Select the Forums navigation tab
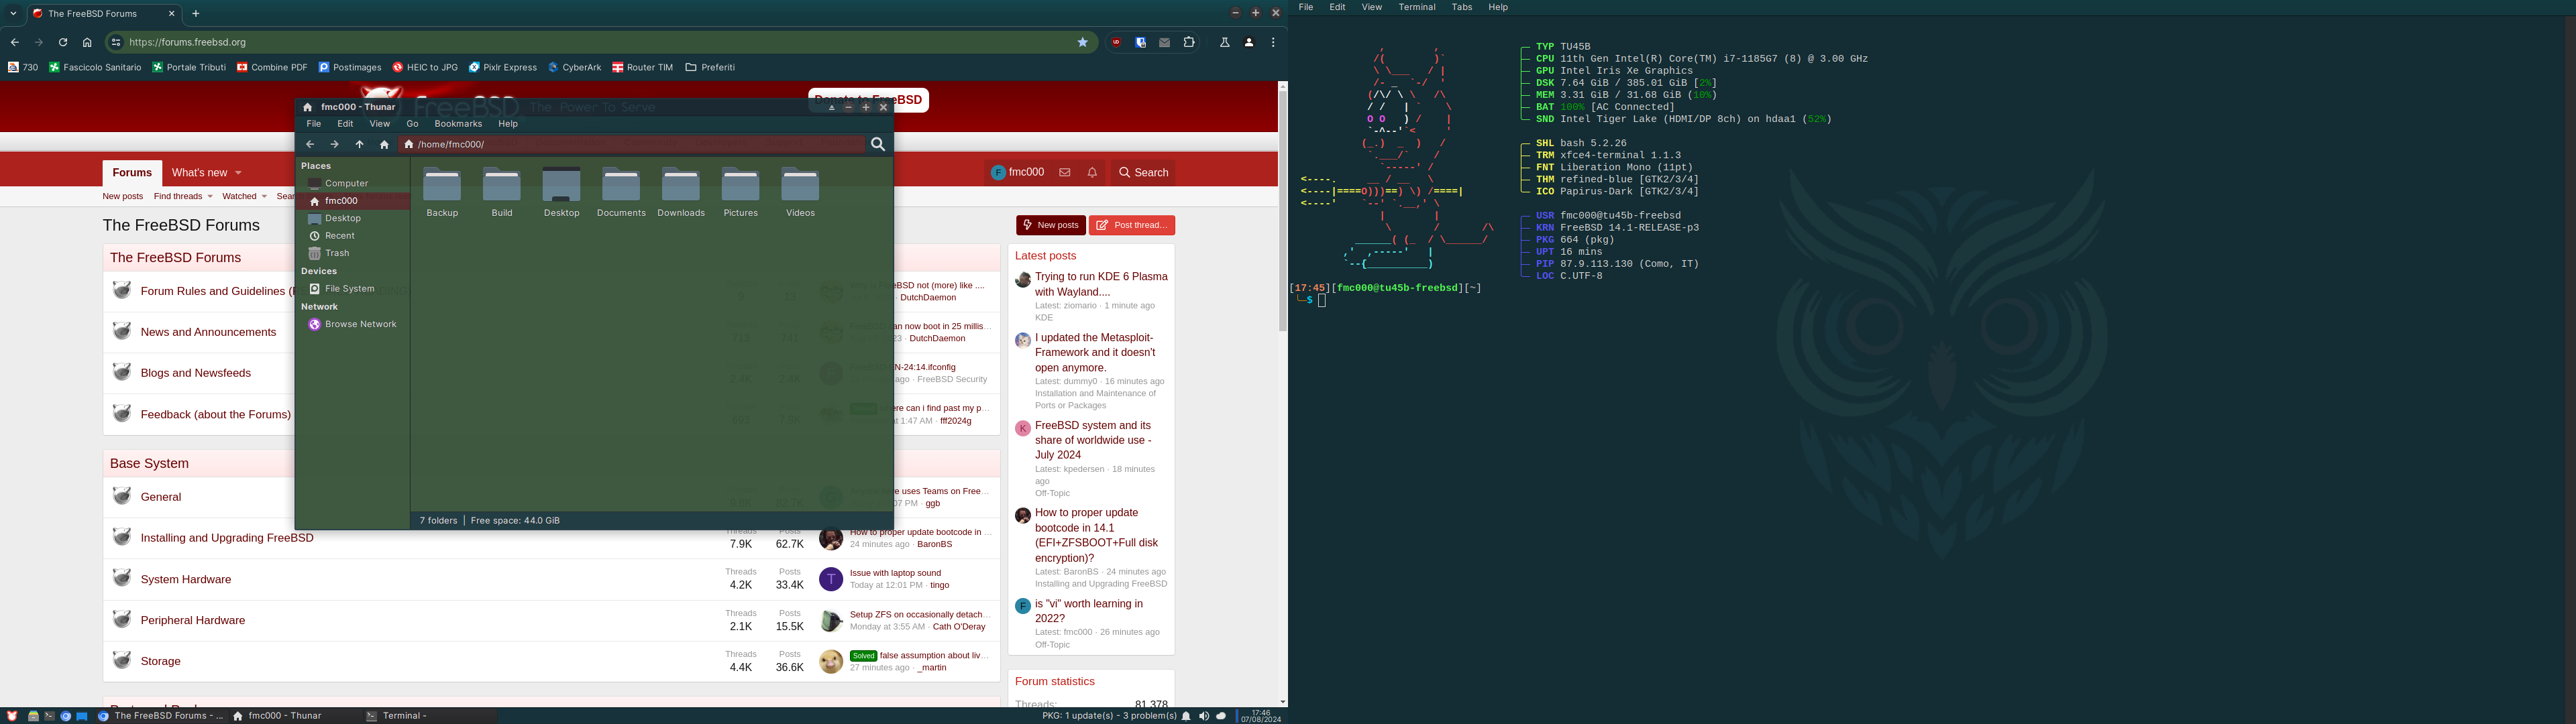Screen dimensions: 2576x724 coord(132,172)
